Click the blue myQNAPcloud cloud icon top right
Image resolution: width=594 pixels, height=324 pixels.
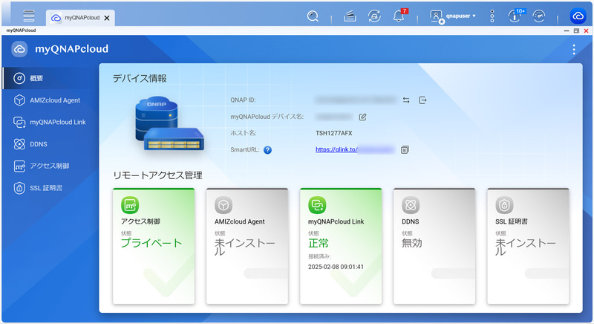[578, 16]
